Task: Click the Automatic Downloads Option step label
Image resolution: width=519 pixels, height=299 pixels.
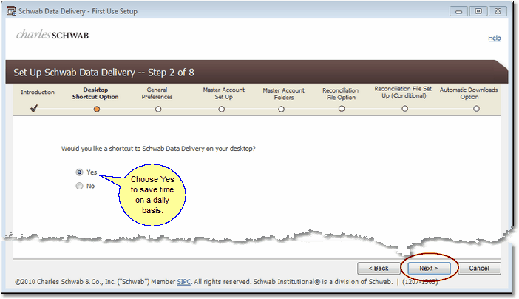Action: click(469, 93)
